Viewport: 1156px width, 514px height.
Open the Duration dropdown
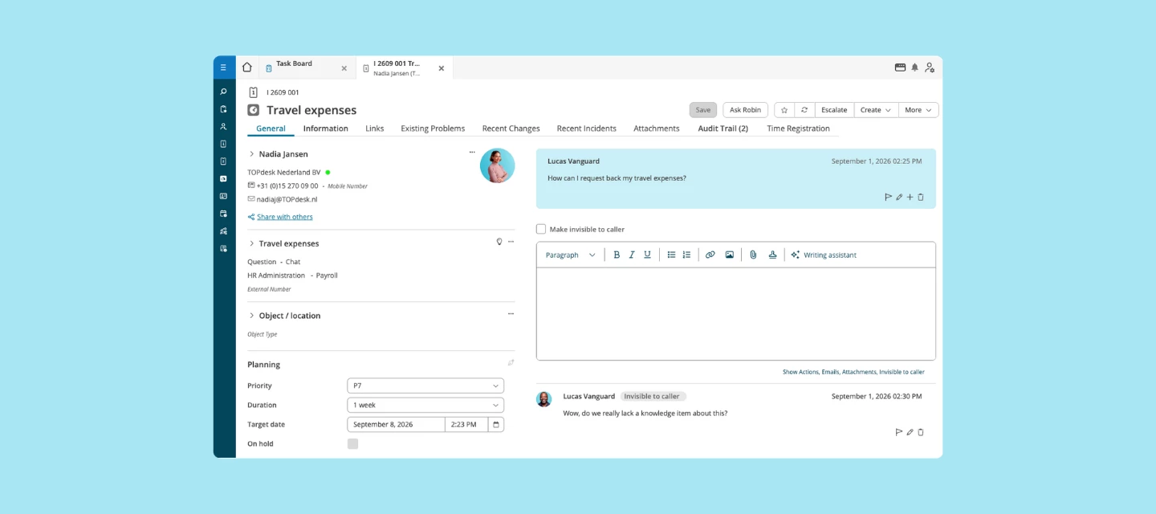click(x=425, y=405)
